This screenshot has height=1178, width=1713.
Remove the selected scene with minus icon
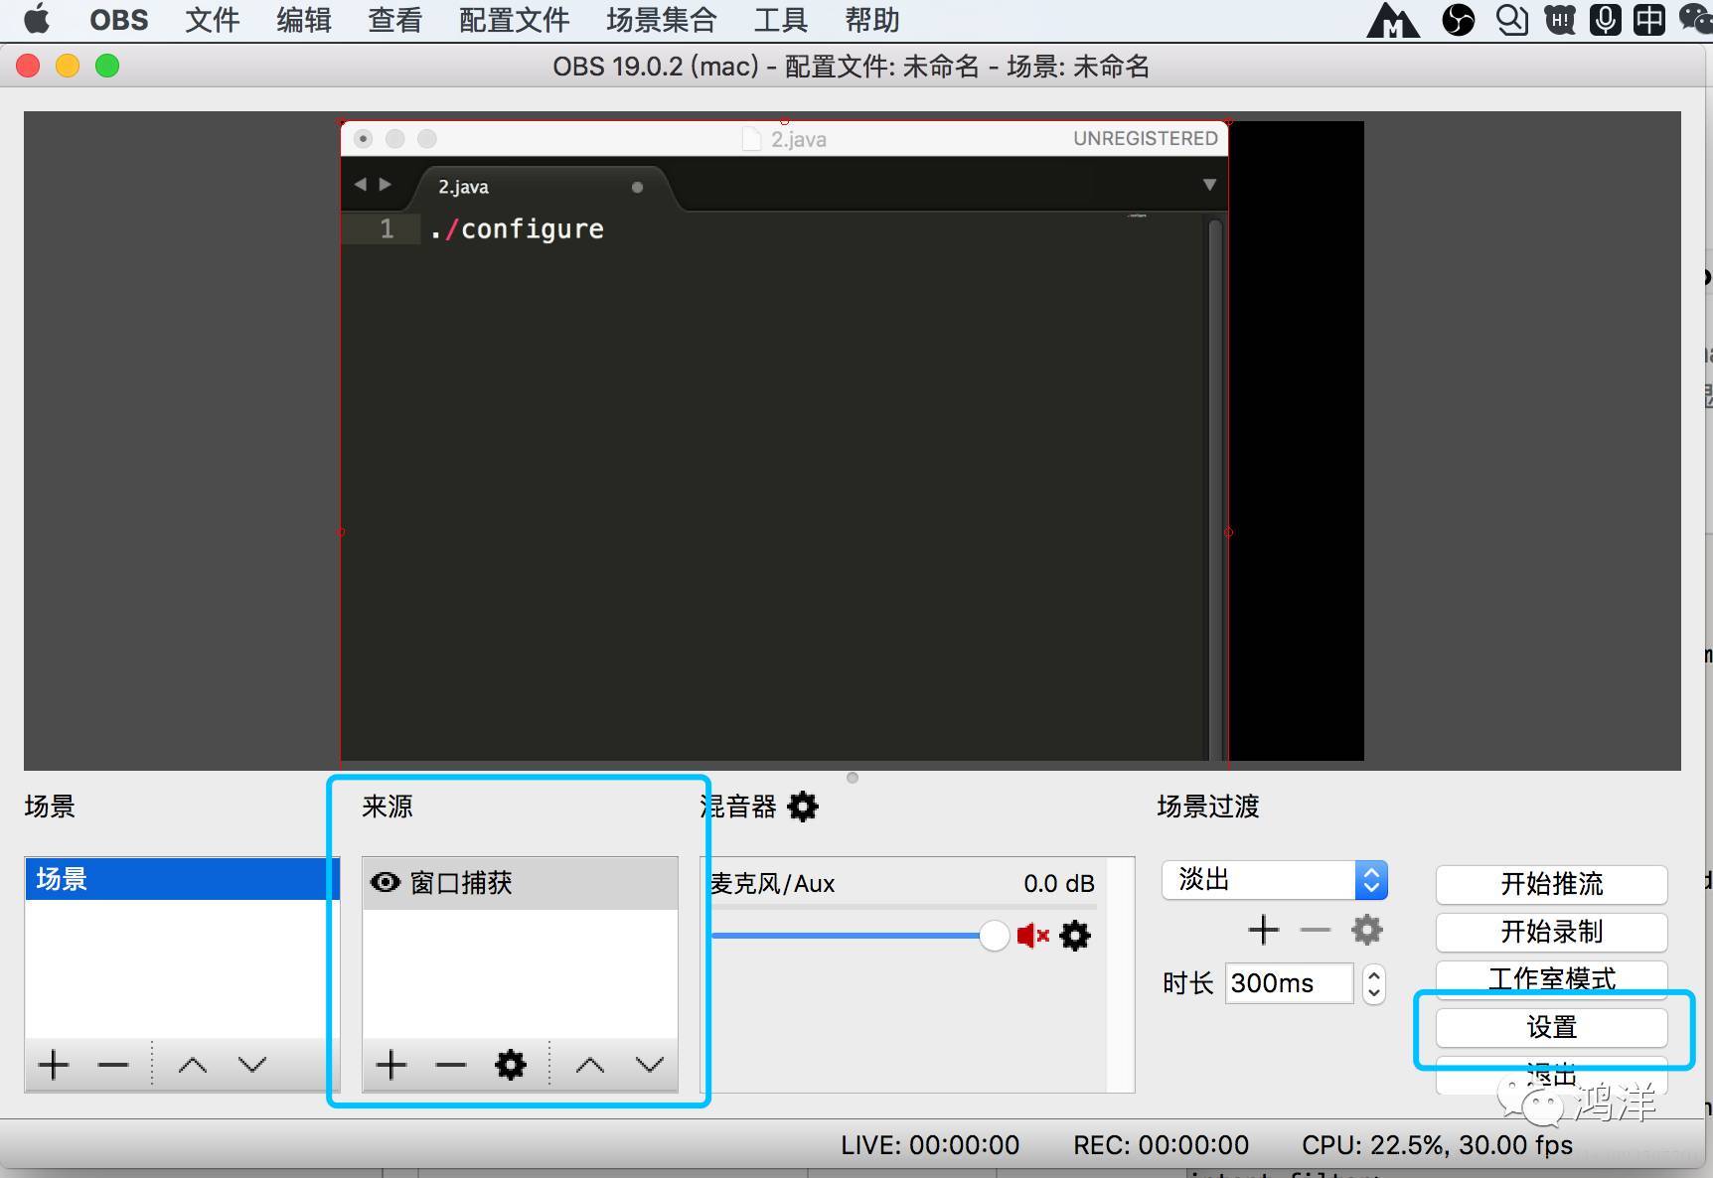point(113,1065)
